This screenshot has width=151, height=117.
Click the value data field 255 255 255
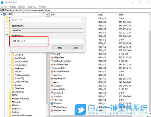pyautogui.click(x=47, y=41)
